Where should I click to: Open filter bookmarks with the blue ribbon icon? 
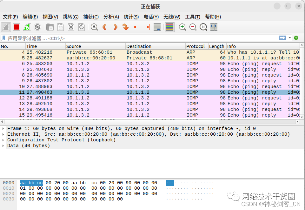pyautogui.click(x=4, y=37)
